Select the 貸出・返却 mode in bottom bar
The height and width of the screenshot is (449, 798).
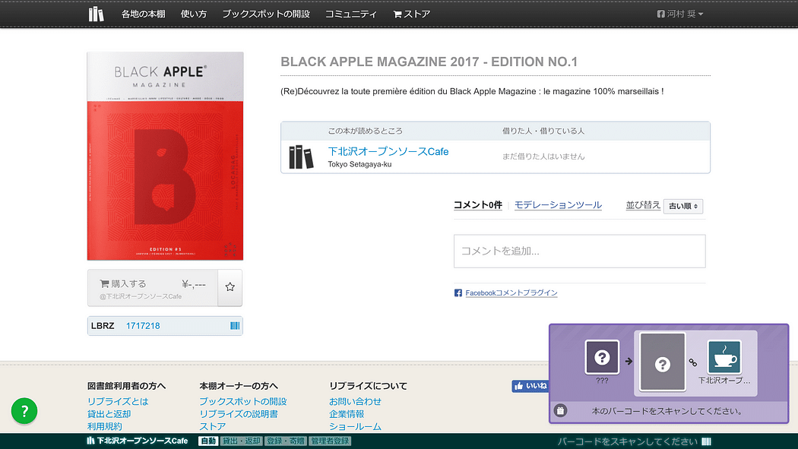point(241,441)
